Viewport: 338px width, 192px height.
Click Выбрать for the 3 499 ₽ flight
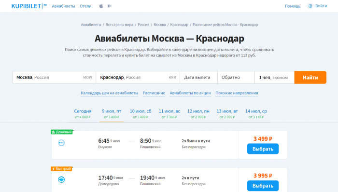click(263, 149)
